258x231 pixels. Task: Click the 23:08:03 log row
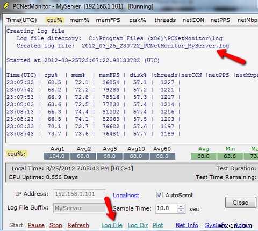click(x=93, y=104)
